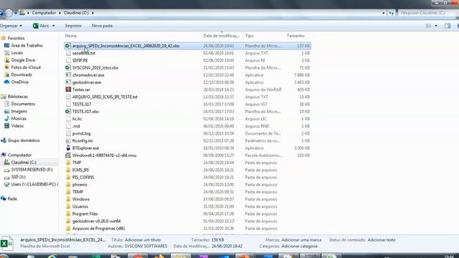Select Área de Trabalho in Favoritos

pyautogui.click(x=27, y=45)
